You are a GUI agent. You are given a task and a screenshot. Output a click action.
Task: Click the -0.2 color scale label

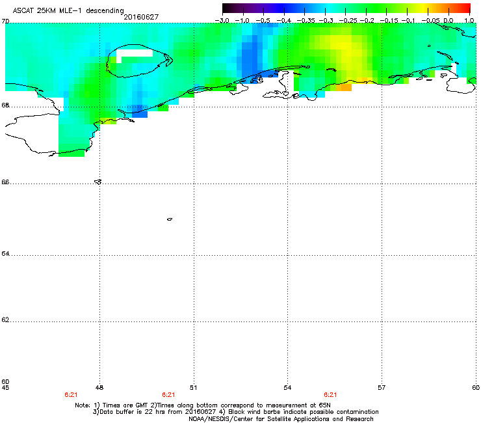click(367, 21)
